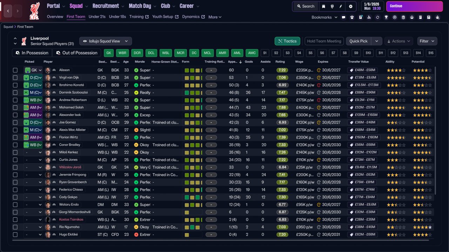
Task: Click the Out of Possession button
Action: [x=76, y=53]
